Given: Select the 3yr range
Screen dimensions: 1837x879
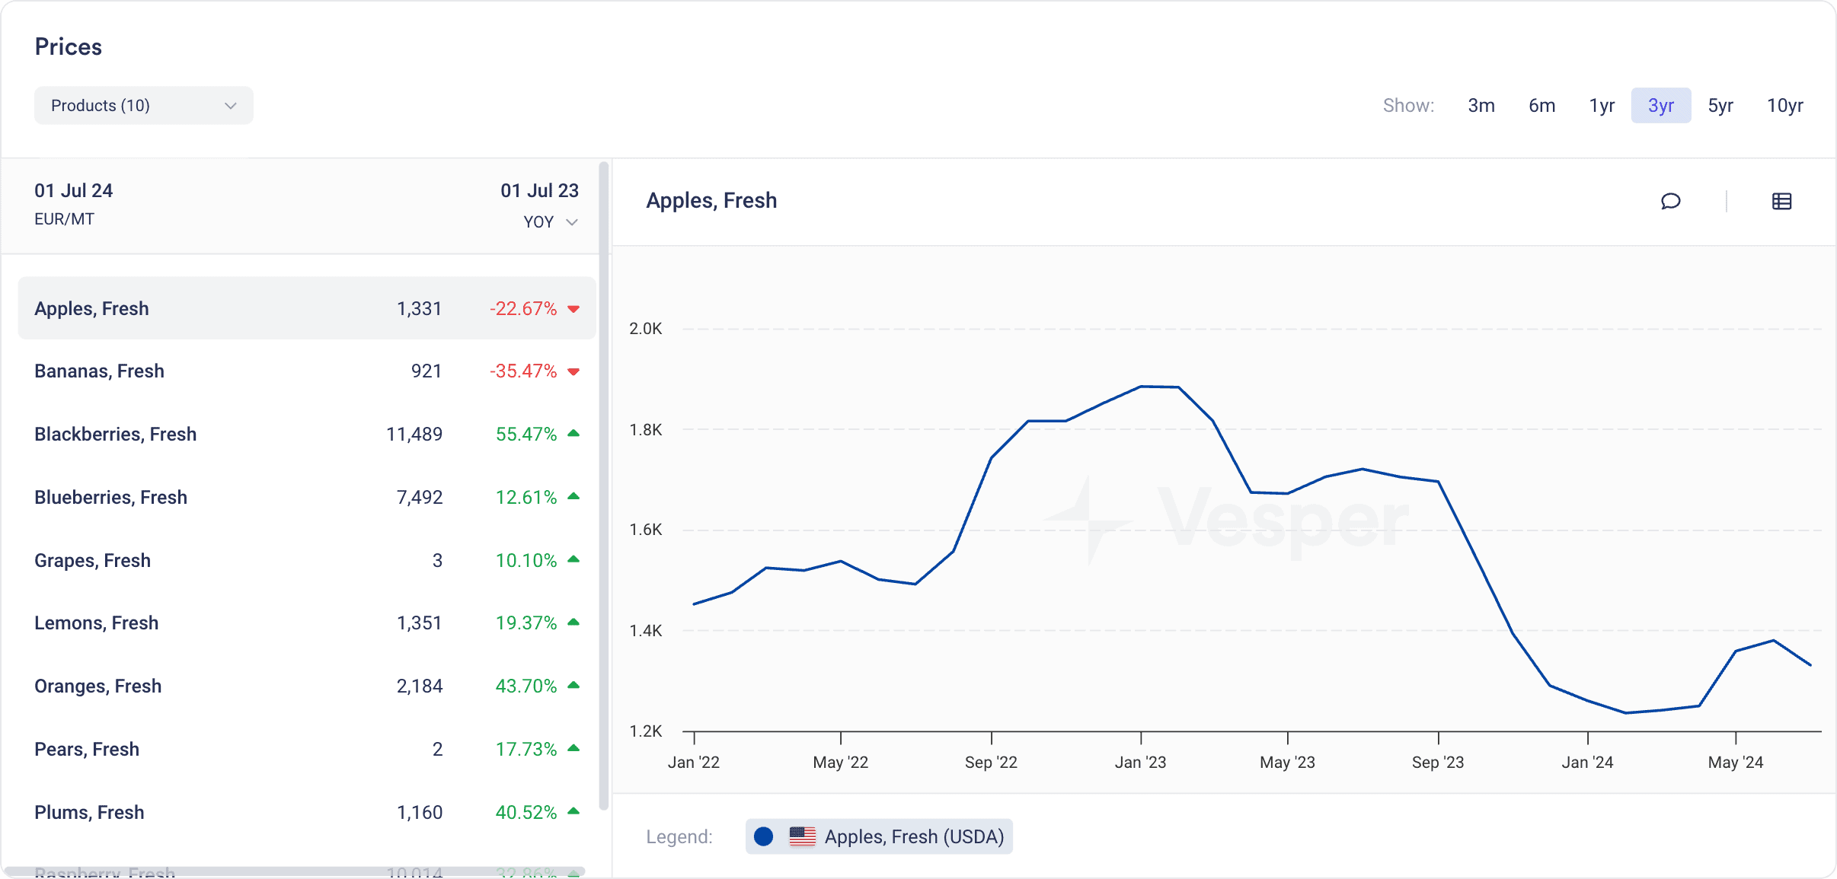Looking at the screenshot, I should tap(1661, 106).
